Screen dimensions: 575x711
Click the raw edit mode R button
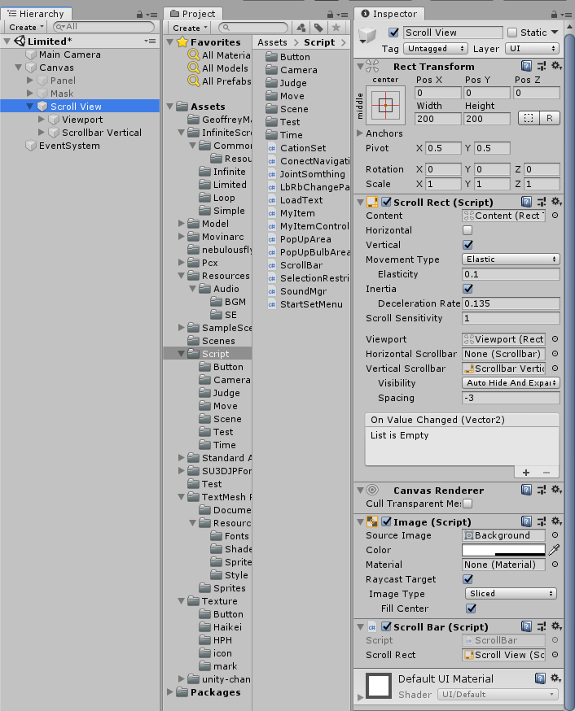coord(550,118)
